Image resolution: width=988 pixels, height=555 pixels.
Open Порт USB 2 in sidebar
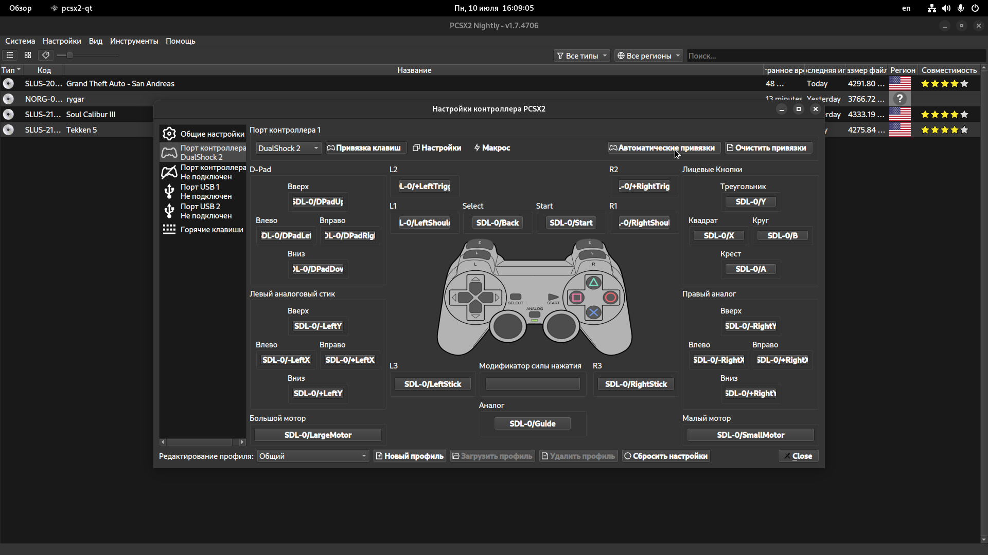[x=203, y=211]
